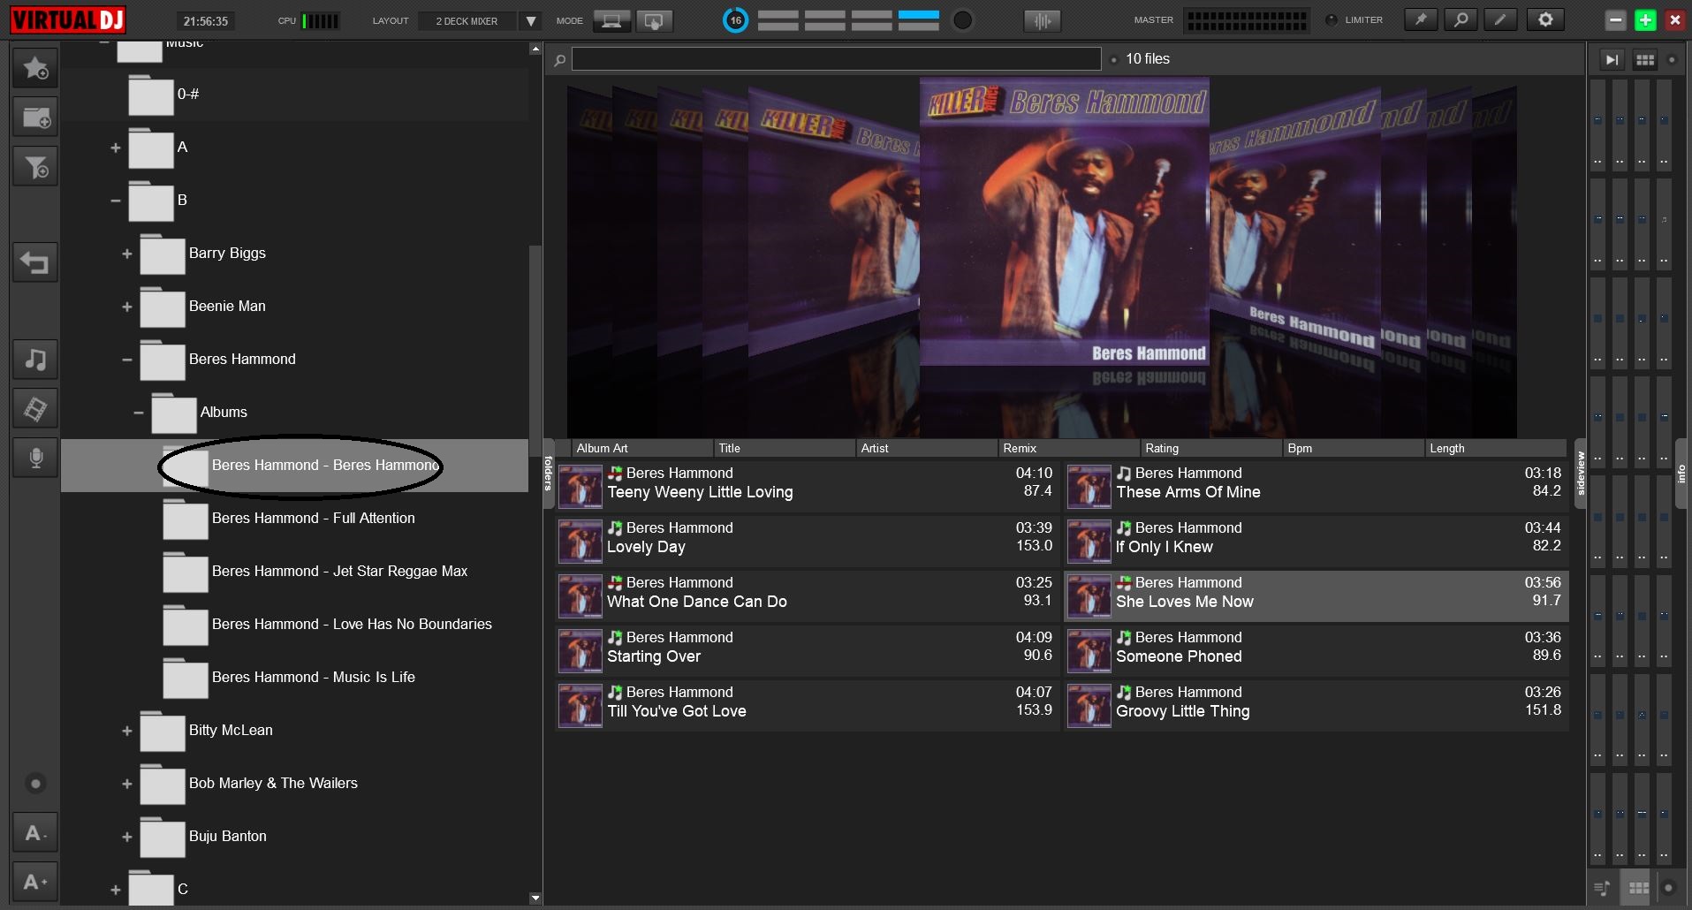The width and height of the screenshot is (1692, 910).
Task: Toggle the Limiter control
Action: click(x=1330, y=19)
